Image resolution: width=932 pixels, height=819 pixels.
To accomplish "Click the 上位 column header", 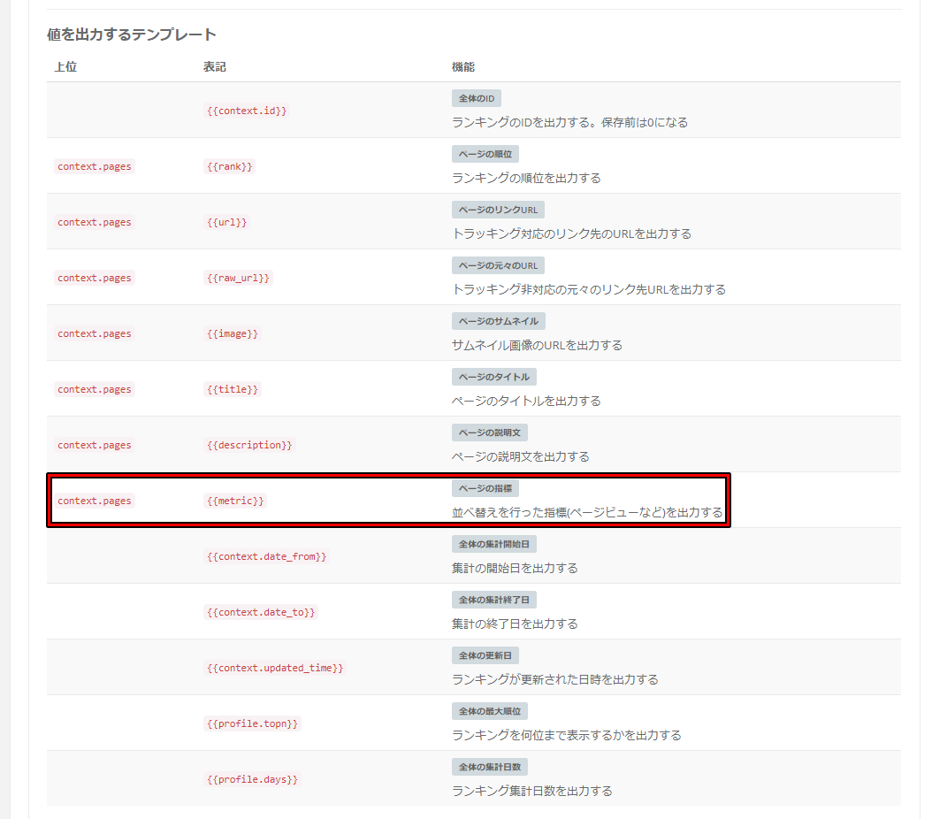I will (65, 66).
